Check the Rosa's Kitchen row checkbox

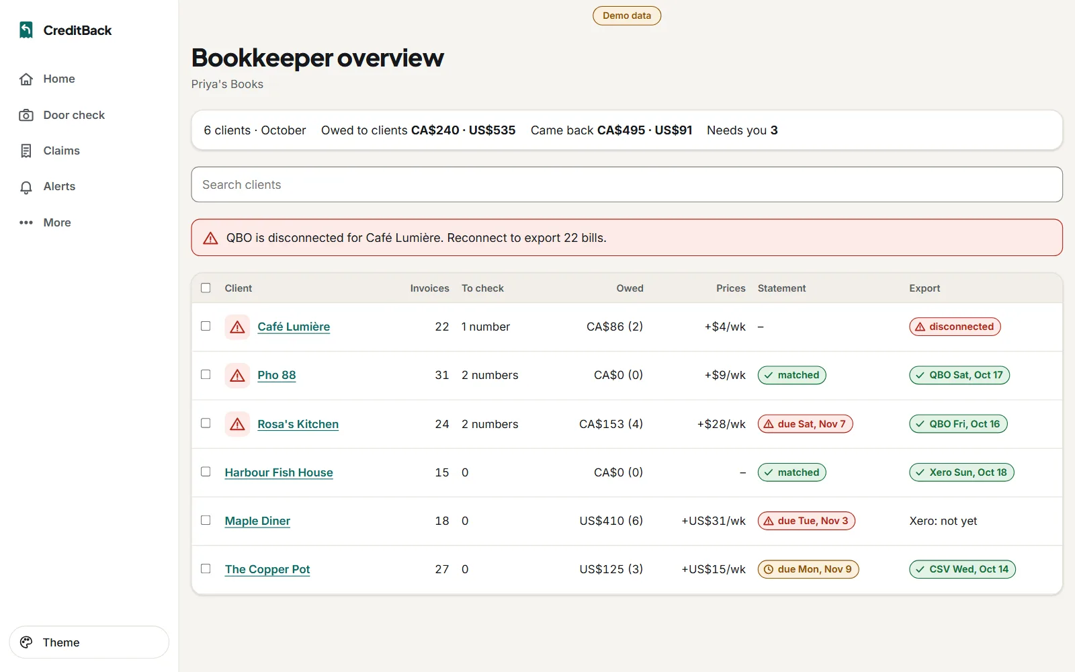click(206, 423)
